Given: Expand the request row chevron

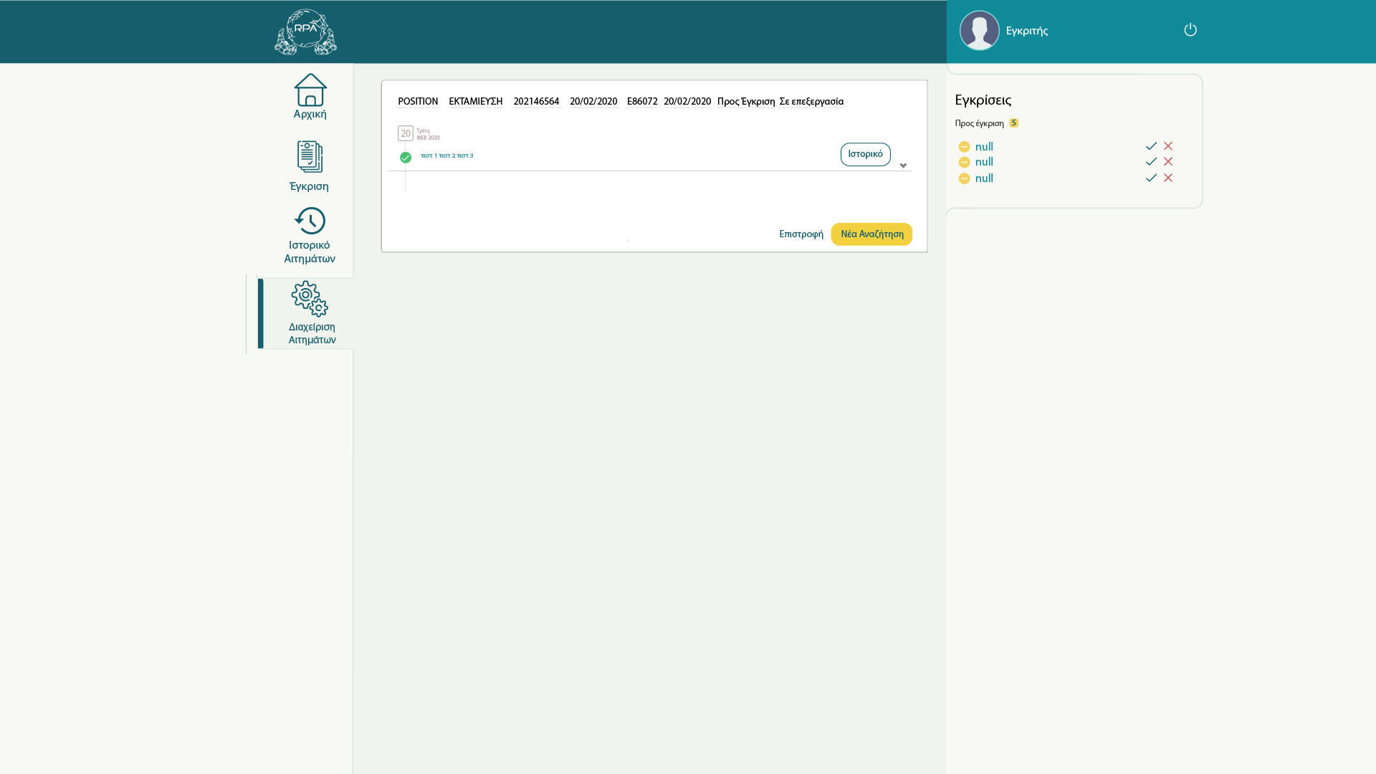Looking at the screenshot, I should [903, 166].
